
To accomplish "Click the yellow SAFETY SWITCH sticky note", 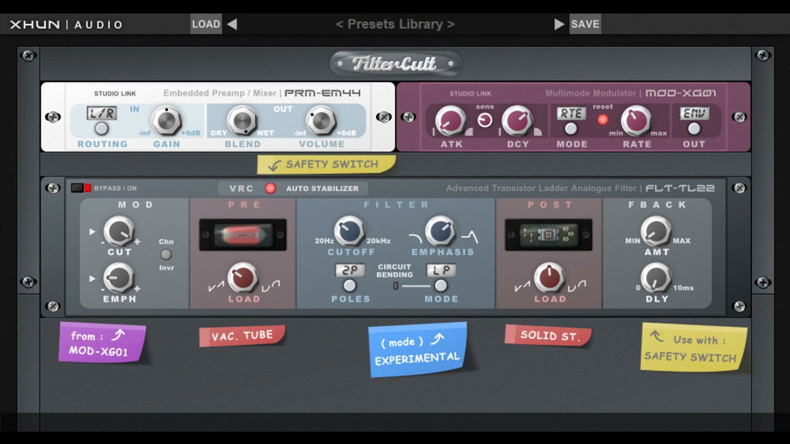I will (326, 165).
